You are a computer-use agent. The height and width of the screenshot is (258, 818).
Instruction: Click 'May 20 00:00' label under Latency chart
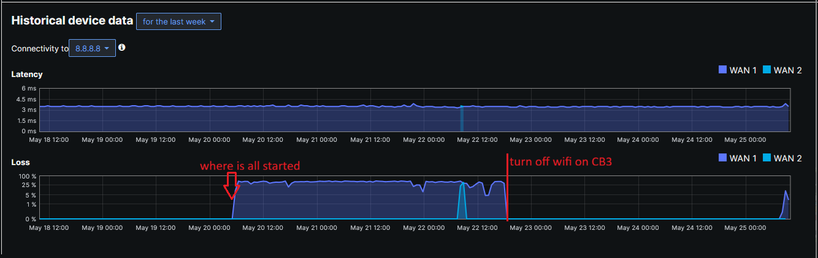(208, 139)
